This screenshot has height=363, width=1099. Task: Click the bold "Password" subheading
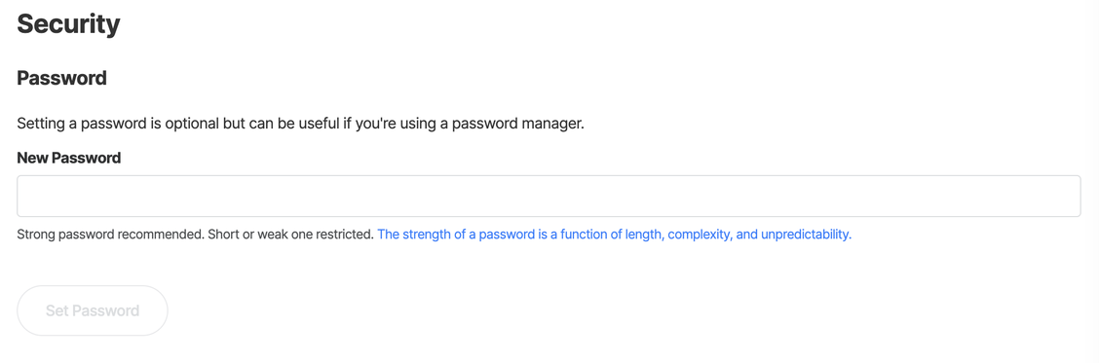pos(61,78)
